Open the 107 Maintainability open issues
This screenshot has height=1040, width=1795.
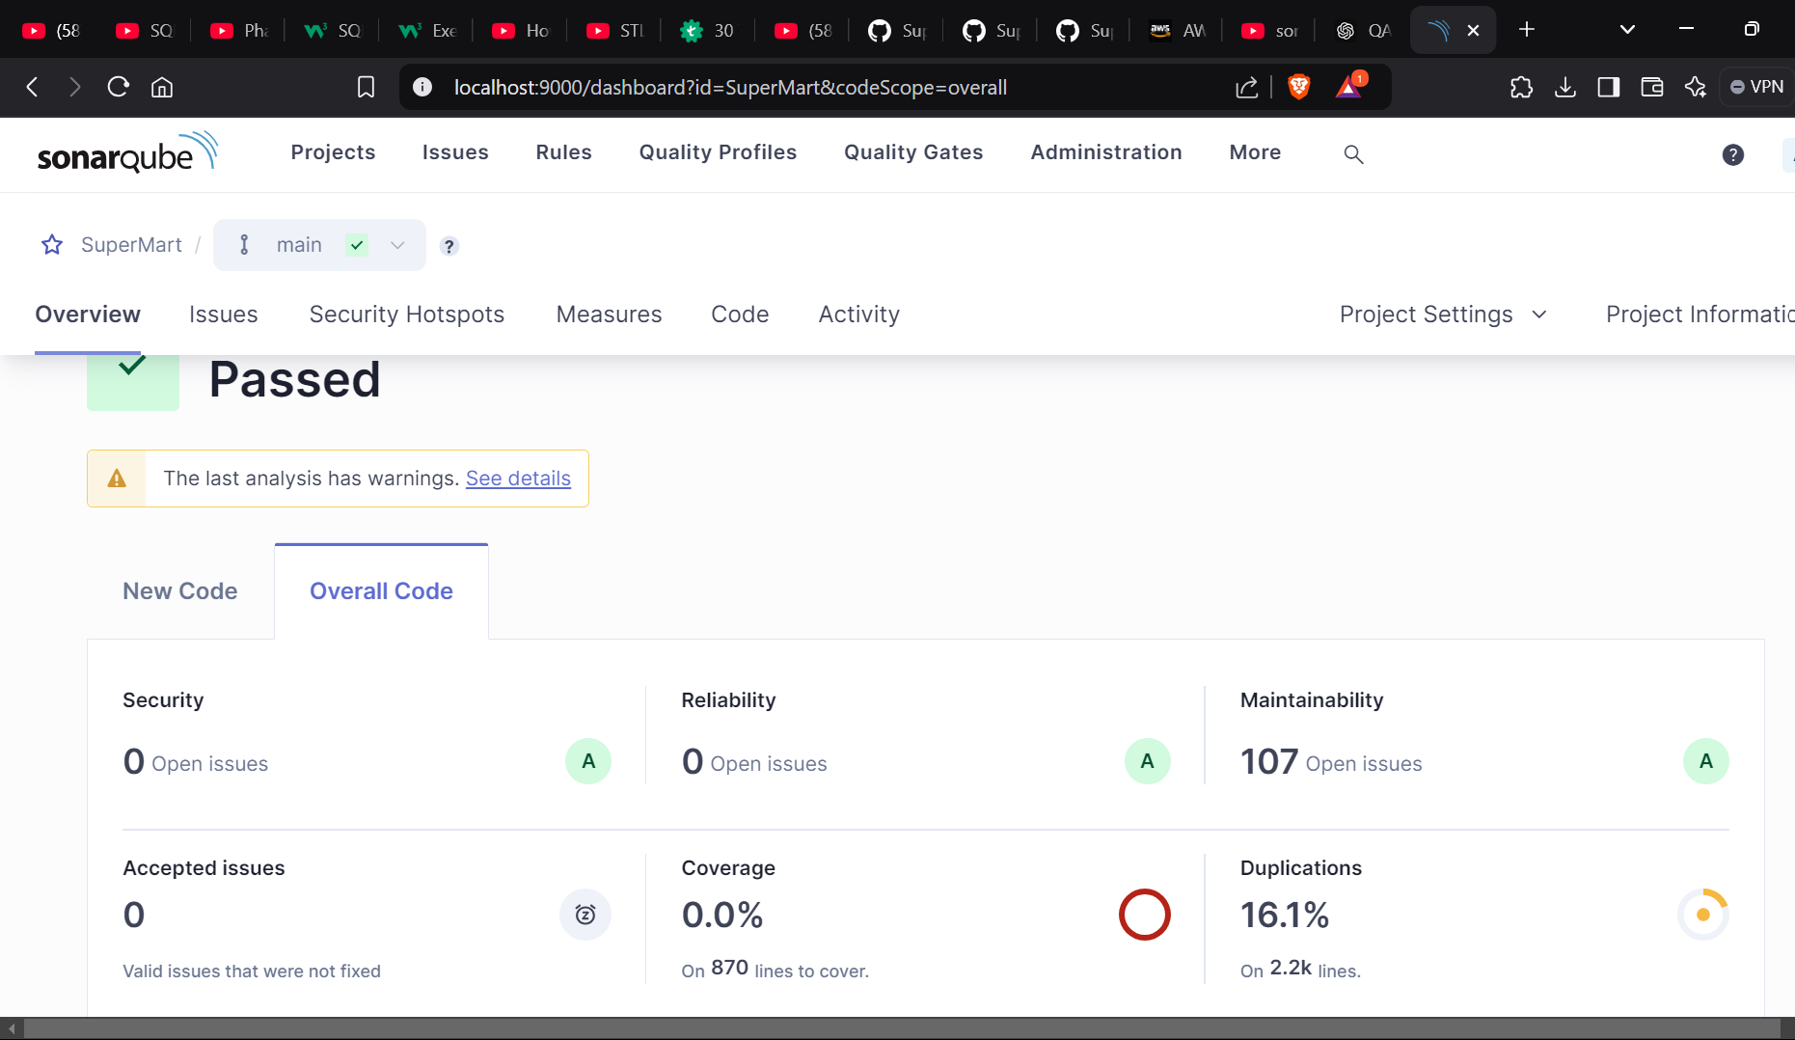pos(1268,762)
